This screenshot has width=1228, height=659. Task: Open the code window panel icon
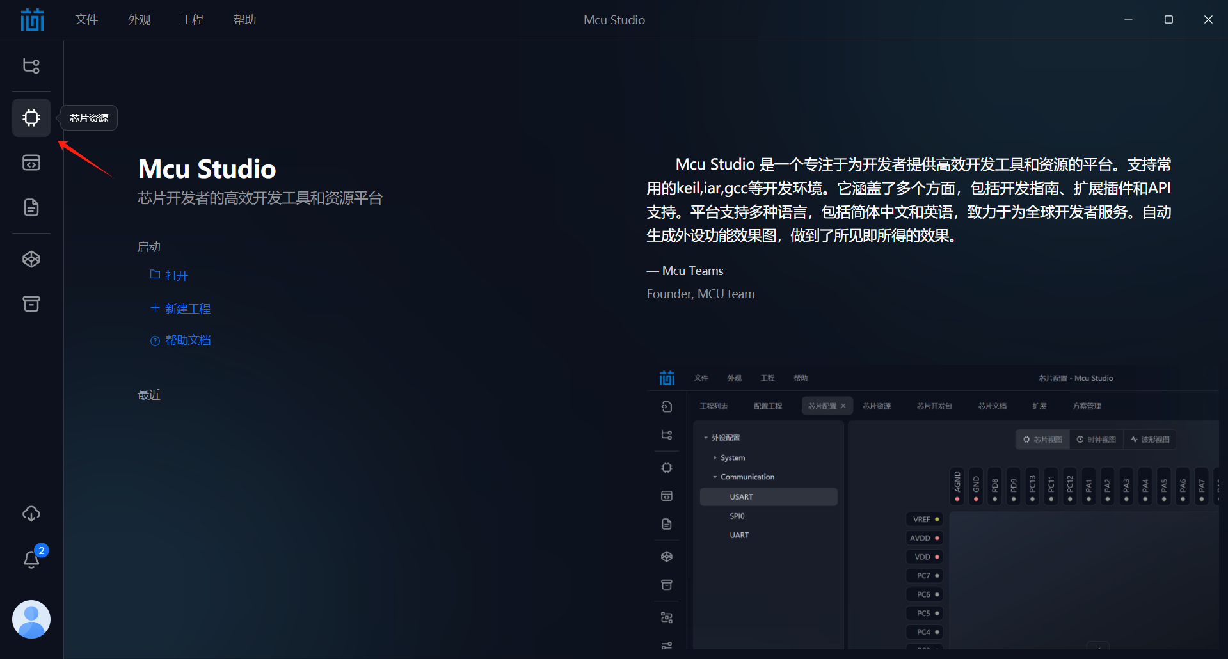(x=31, y=163)
